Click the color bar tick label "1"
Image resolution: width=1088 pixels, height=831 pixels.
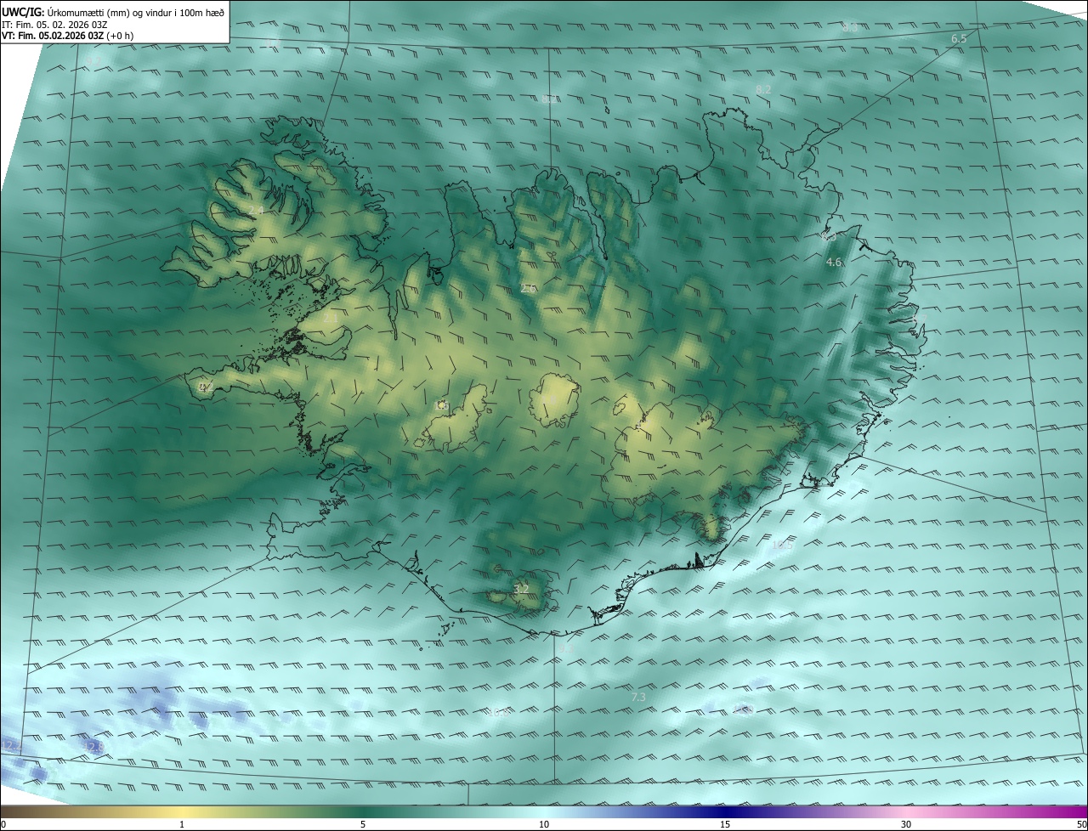point(182,824)
